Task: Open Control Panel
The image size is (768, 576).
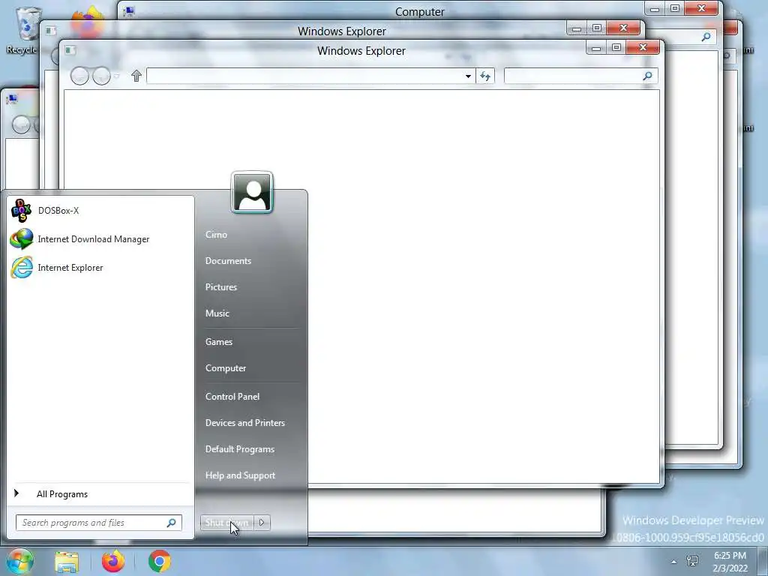Action: click(x=232, y=397)
